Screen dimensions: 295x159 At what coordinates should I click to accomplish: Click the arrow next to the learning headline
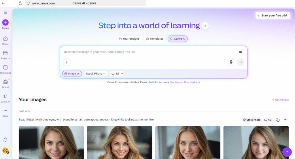[x=205, y=26]
